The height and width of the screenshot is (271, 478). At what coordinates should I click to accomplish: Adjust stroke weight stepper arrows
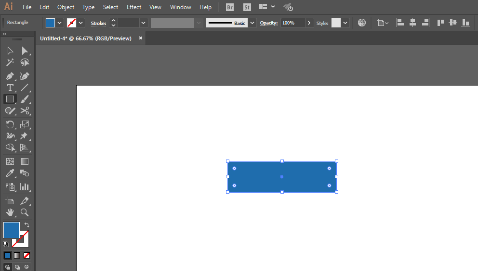pyautogui.click(x=113, y=23)
